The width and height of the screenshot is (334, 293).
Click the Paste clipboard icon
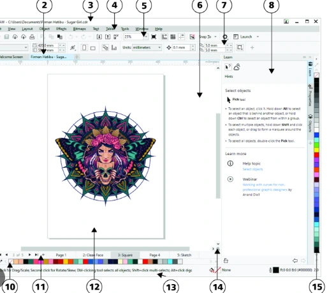pos(60,37)
